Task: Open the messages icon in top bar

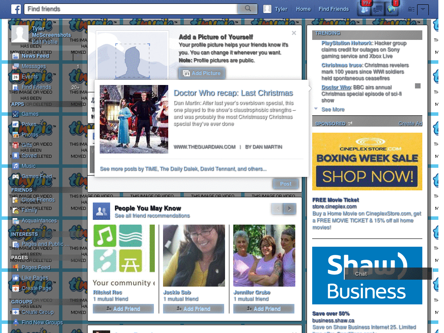Action: pos(378,10)
